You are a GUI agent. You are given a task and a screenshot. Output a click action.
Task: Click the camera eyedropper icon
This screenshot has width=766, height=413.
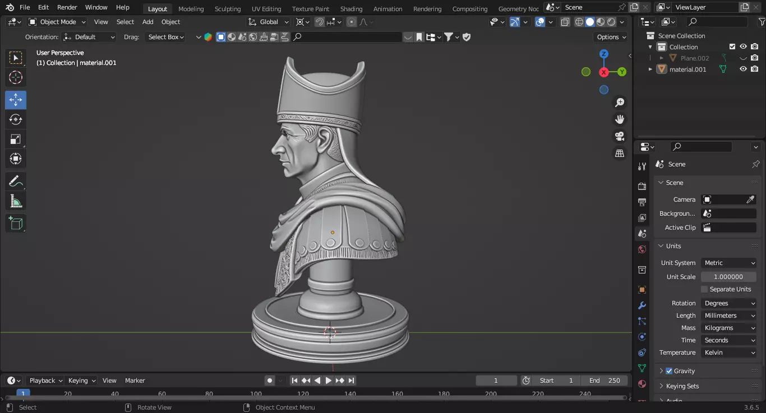pyautogui.click(x=750, y=199)
